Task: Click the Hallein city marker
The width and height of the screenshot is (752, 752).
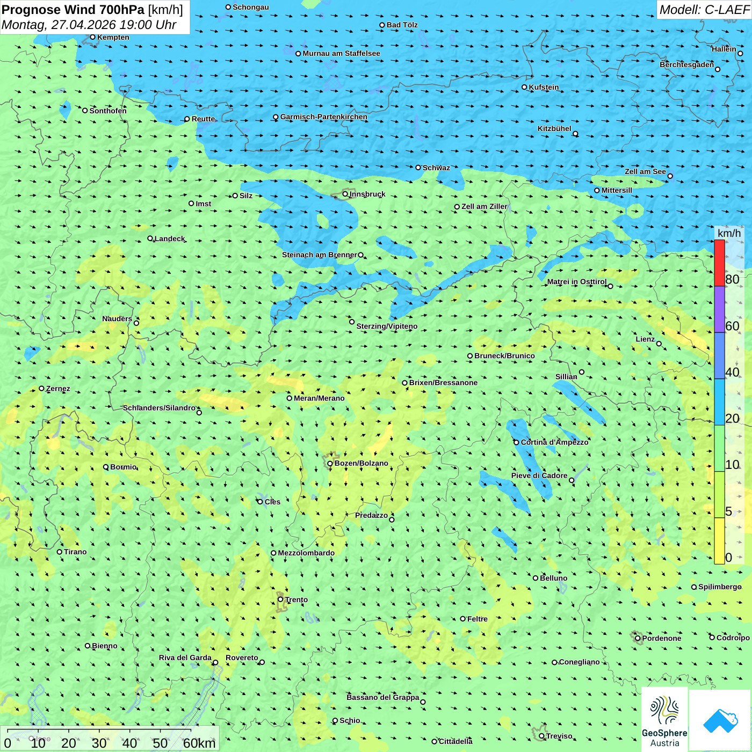Action: pos(740,53)
